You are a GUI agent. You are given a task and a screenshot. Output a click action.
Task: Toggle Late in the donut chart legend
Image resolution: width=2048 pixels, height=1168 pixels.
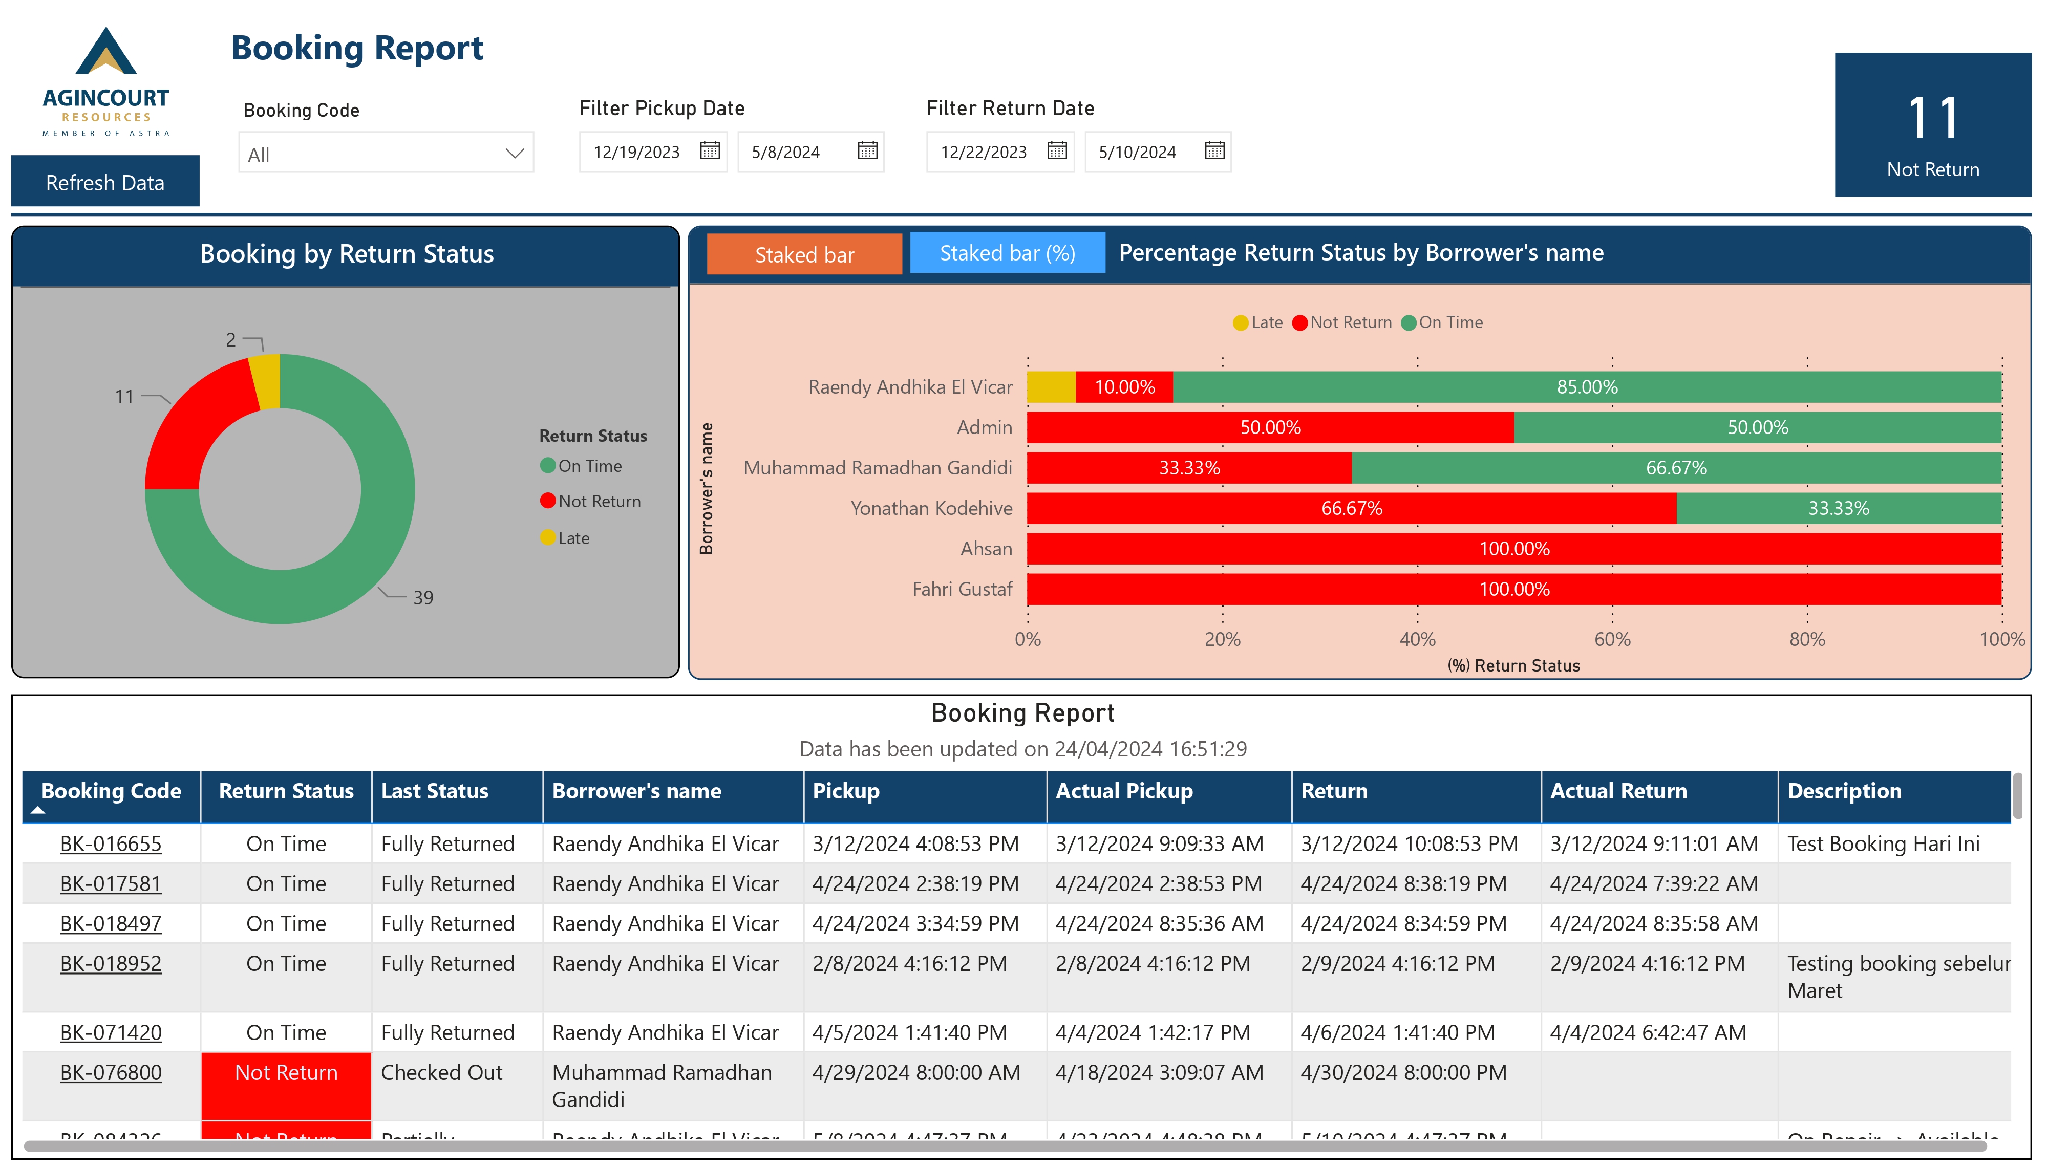548,537
